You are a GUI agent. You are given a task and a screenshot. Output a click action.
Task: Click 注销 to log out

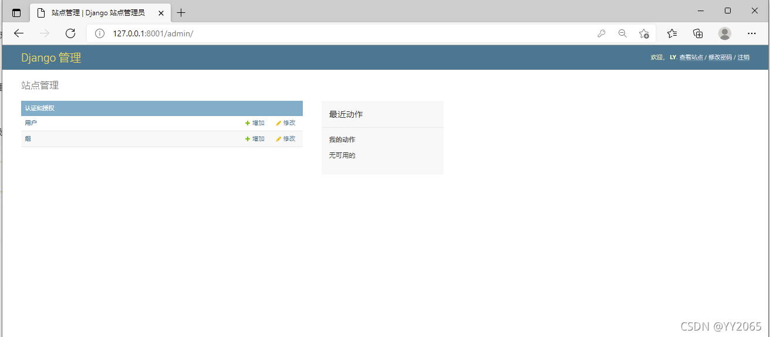pos(744,57)
